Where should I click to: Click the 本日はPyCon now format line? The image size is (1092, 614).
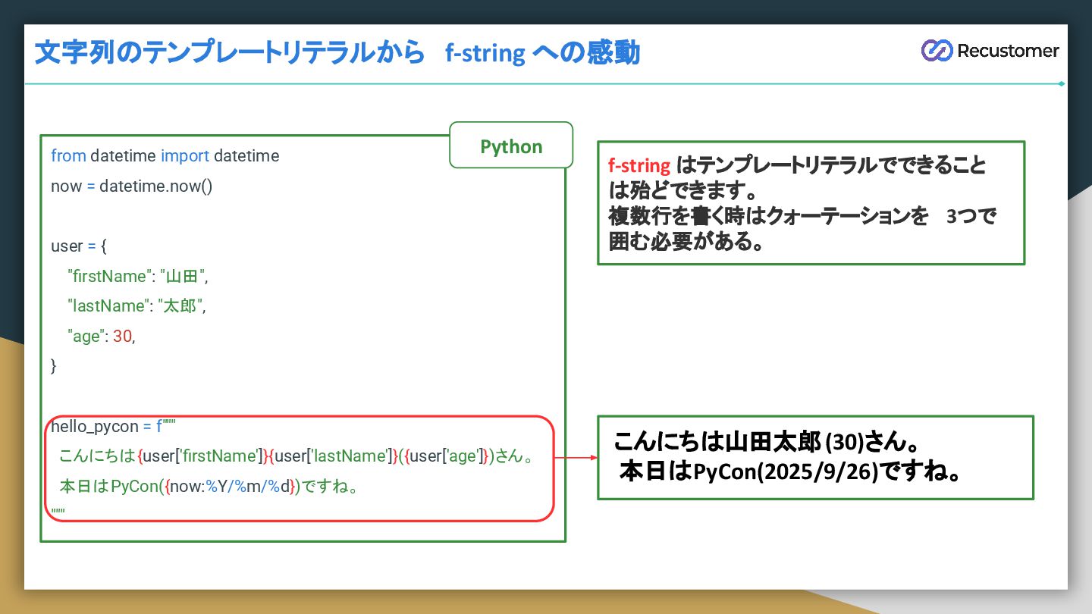click(x=209, y=487)
